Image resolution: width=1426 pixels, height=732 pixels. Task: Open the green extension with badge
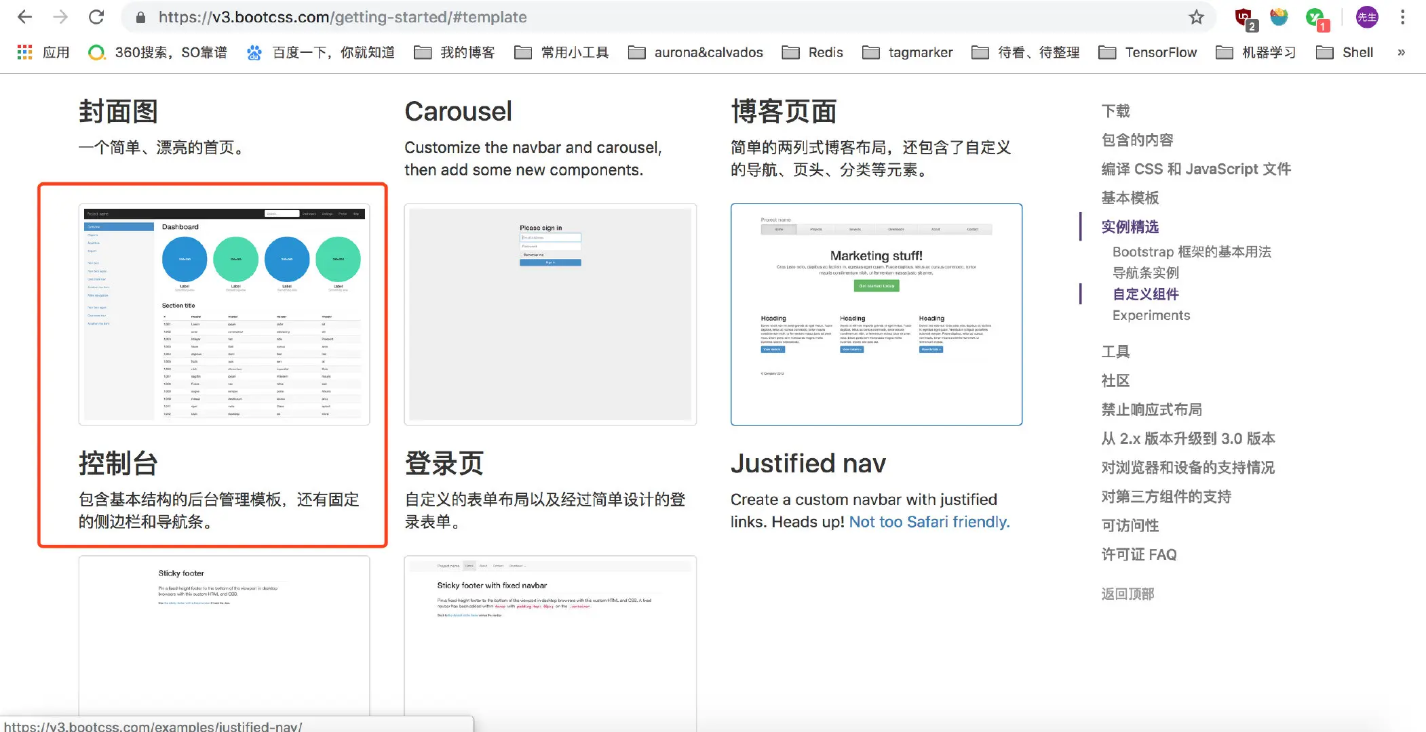[1316, 17]
